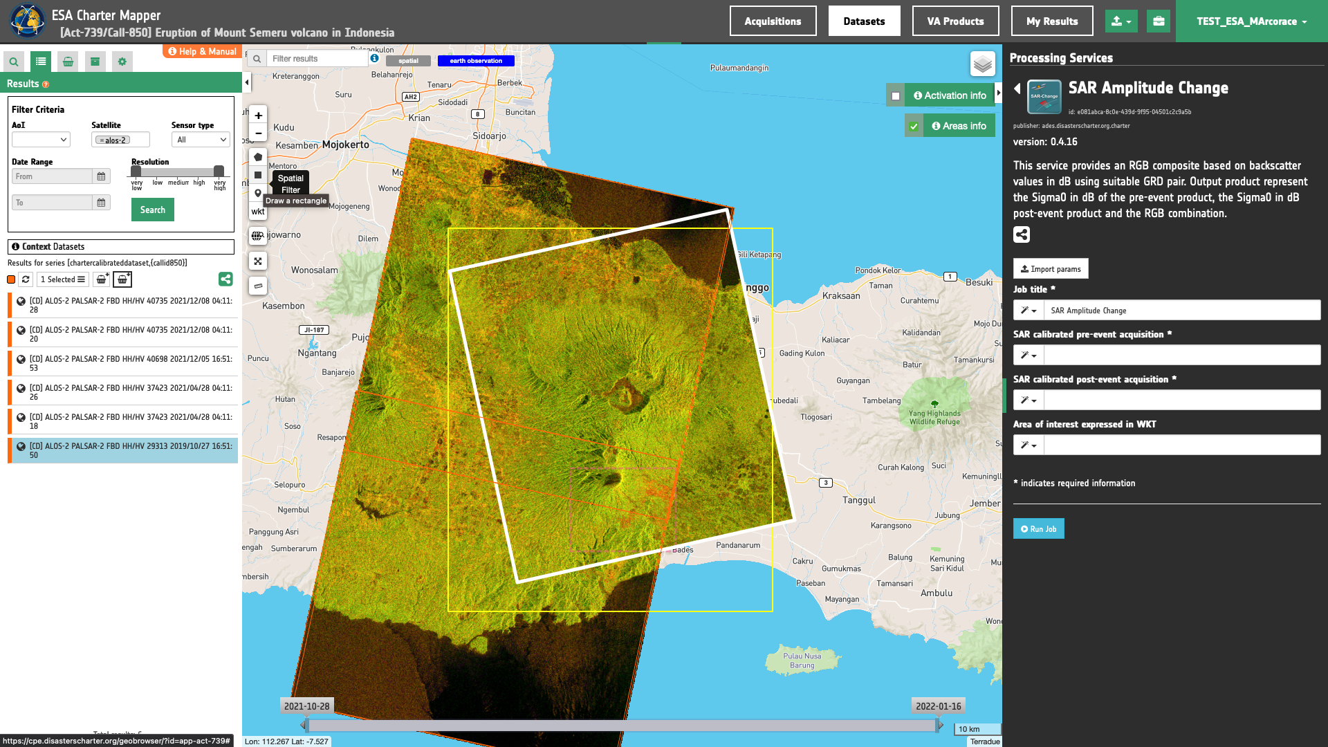This screenshot has width=1328, height=747.
Task: Share the SAR Amplitude Change service
Action: (x=1022, y=234)
